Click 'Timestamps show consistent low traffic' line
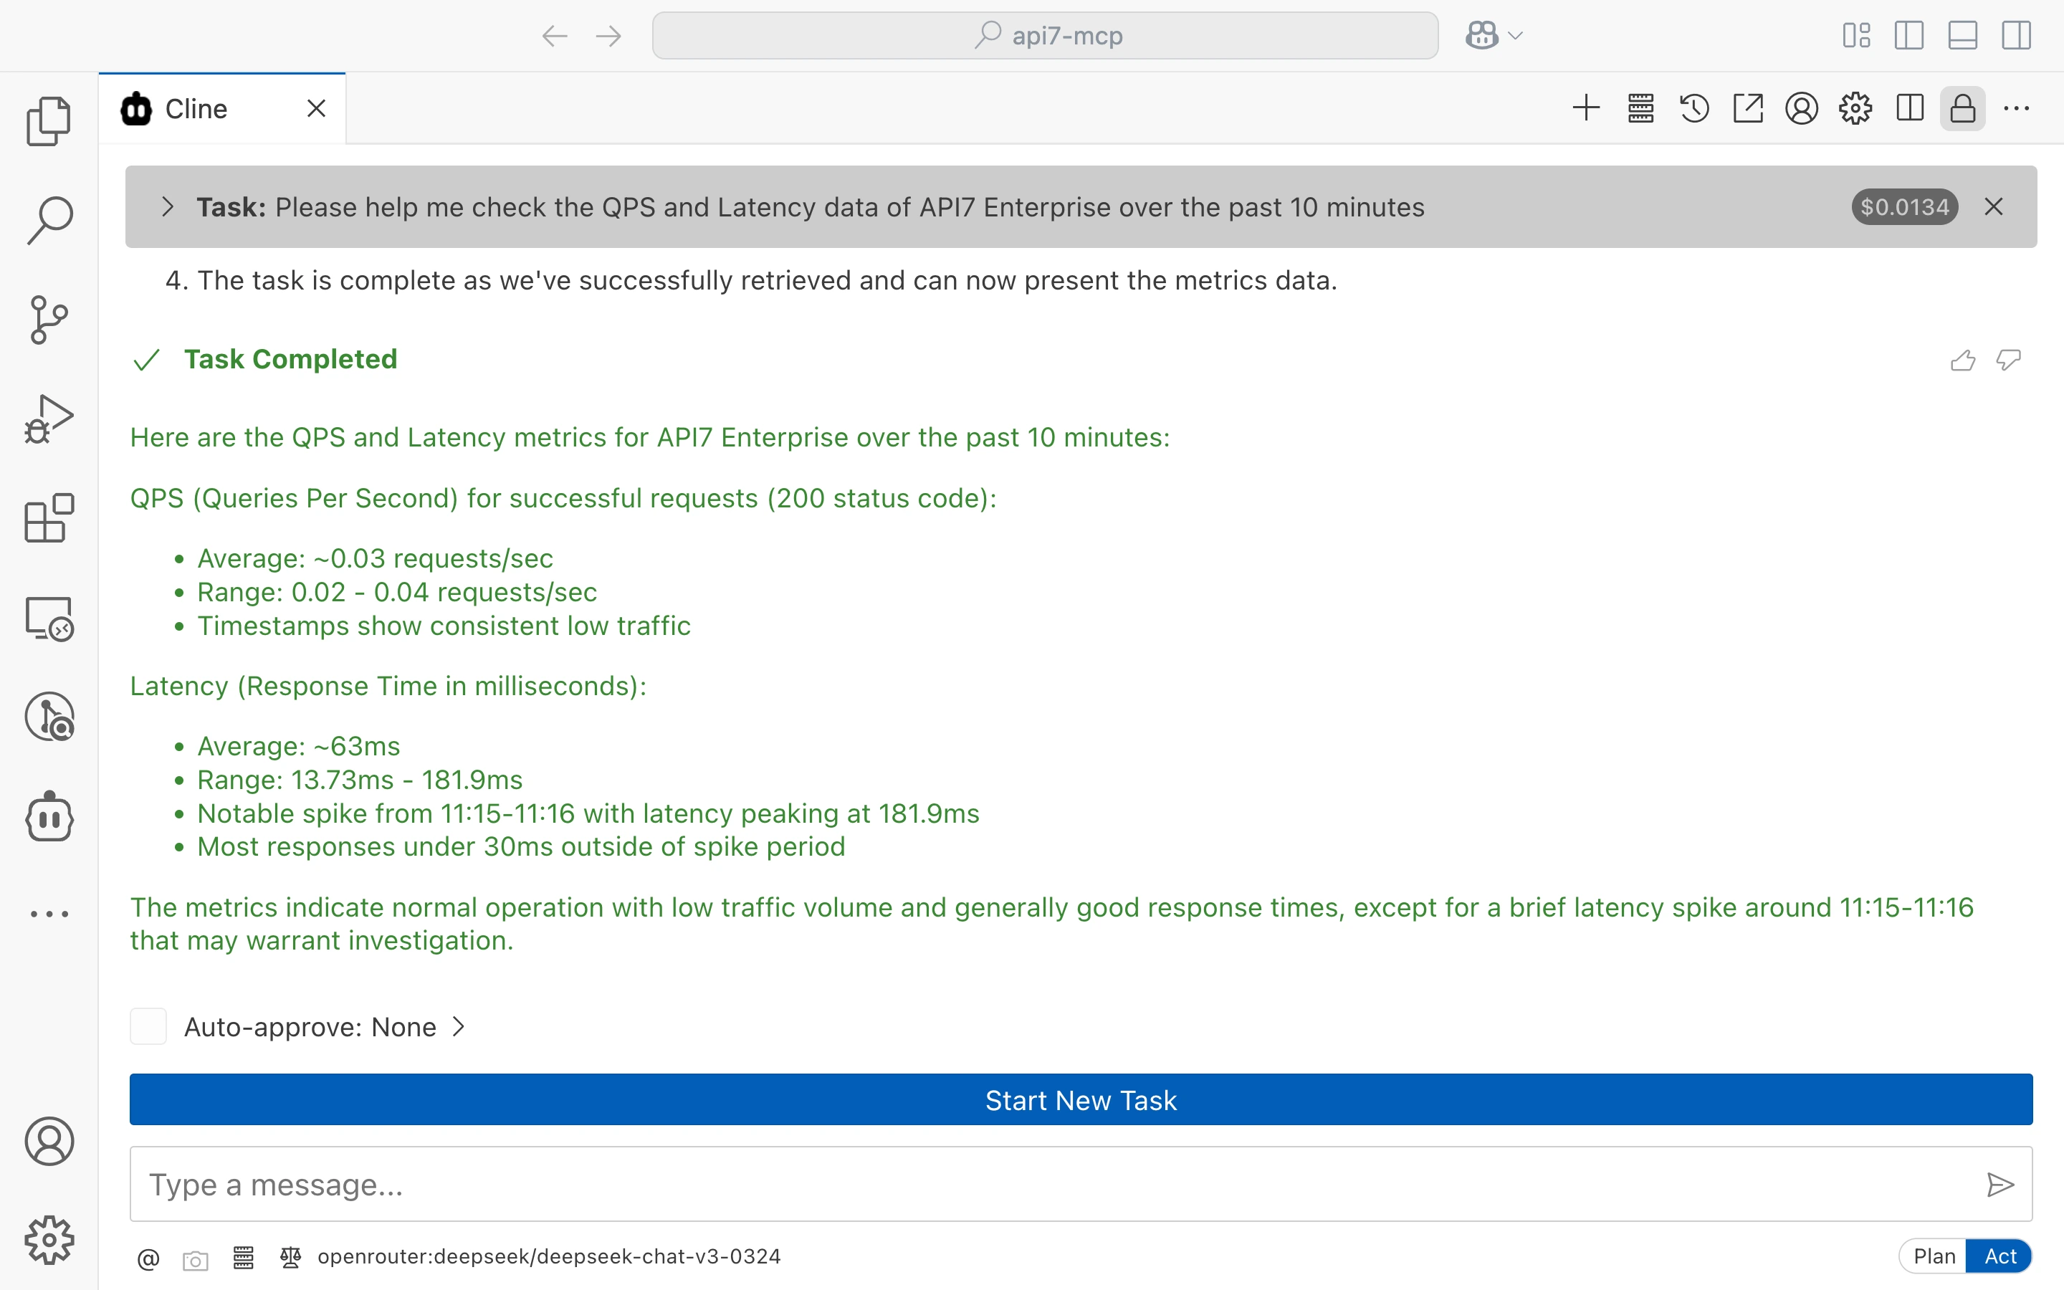 (x=444, y=626)
